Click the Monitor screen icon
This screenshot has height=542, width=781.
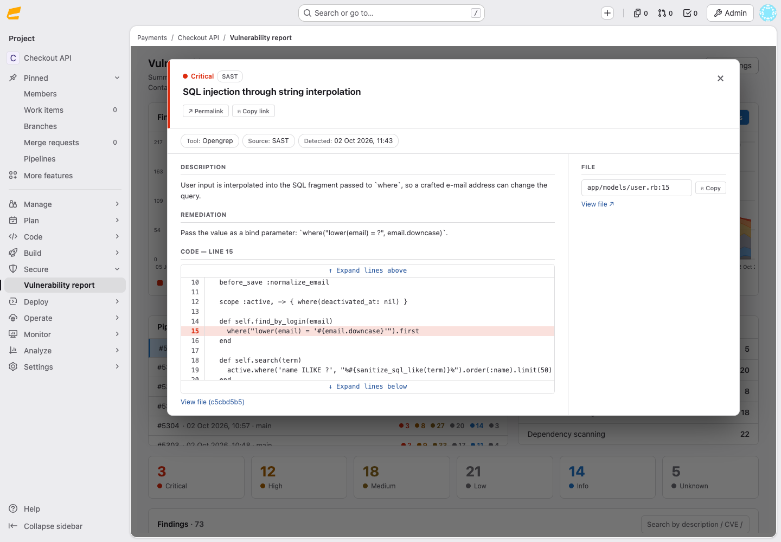[x=13, y=334]
